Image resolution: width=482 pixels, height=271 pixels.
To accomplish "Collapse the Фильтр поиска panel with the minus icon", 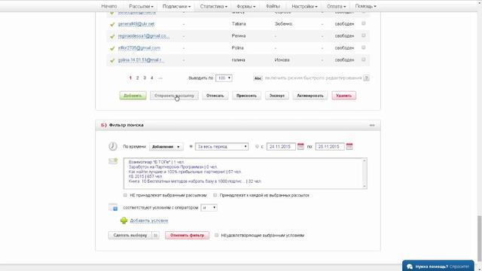I will click(x=372, y=125).
